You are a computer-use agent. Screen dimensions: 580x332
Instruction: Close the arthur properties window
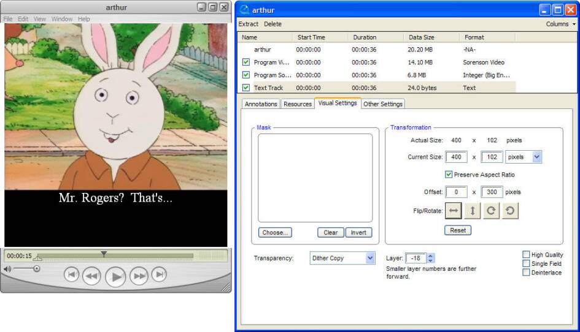coord(571,10)
